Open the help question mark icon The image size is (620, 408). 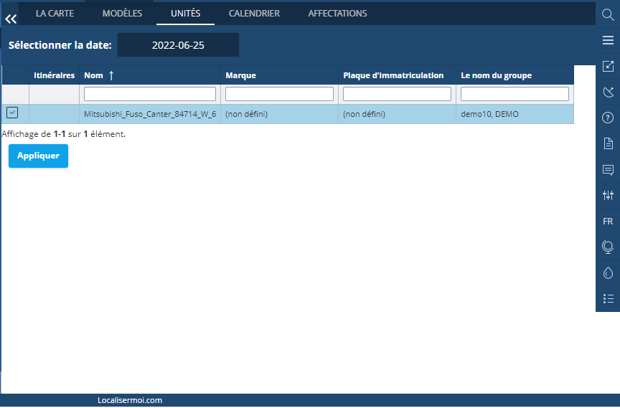click(x=608, y=118)
